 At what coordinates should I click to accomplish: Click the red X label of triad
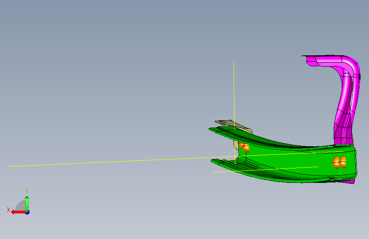[x=9, y=210]
